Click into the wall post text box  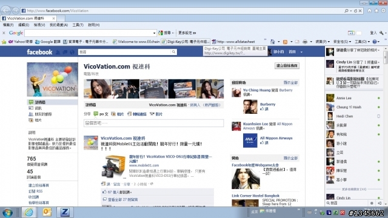[x=153, y=123]
